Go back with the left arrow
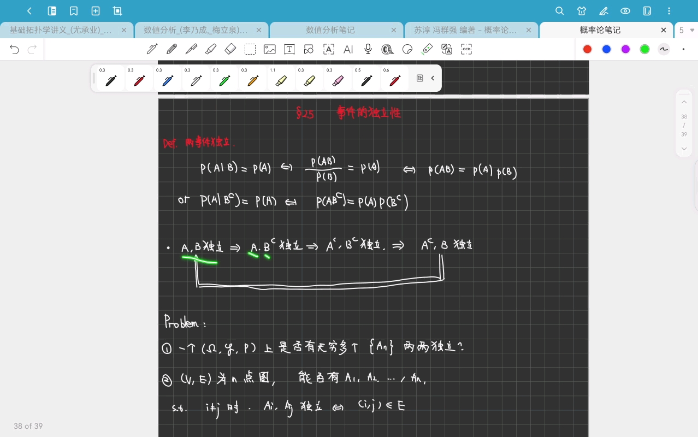The width and height of the screenshot is (698, 437). coord(29,11)
